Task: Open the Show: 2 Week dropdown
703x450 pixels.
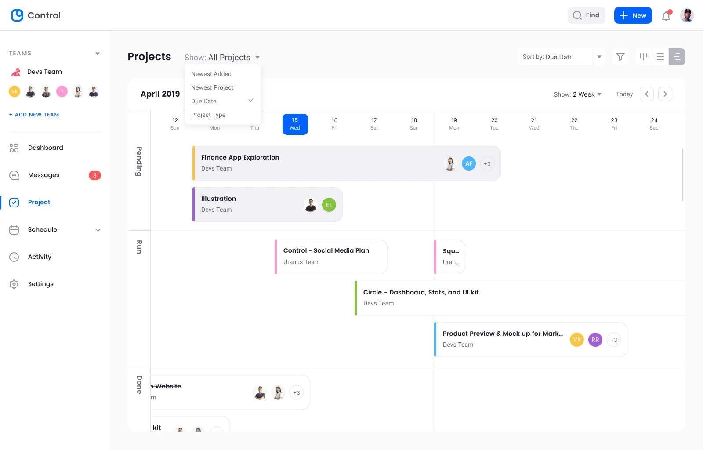Action: pyautogui.click(x=577, y=94)
